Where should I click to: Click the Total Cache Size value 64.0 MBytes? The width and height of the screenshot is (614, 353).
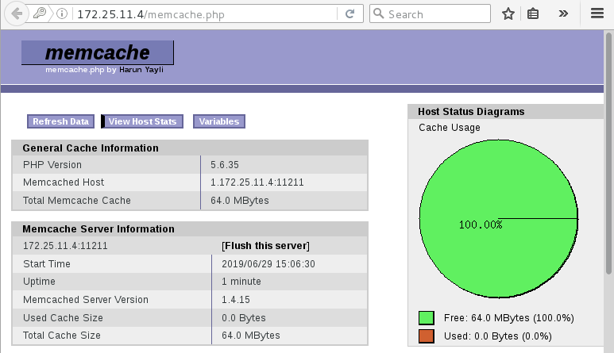tap(251, 336)
